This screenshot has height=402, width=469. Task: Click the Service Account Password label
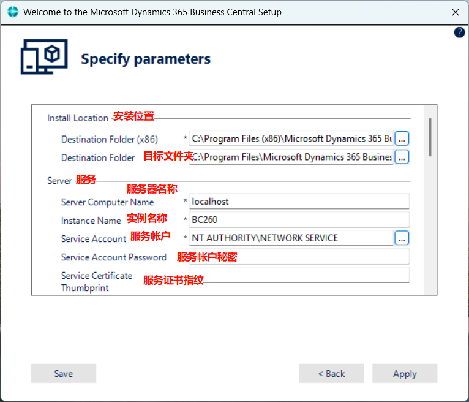114,257
